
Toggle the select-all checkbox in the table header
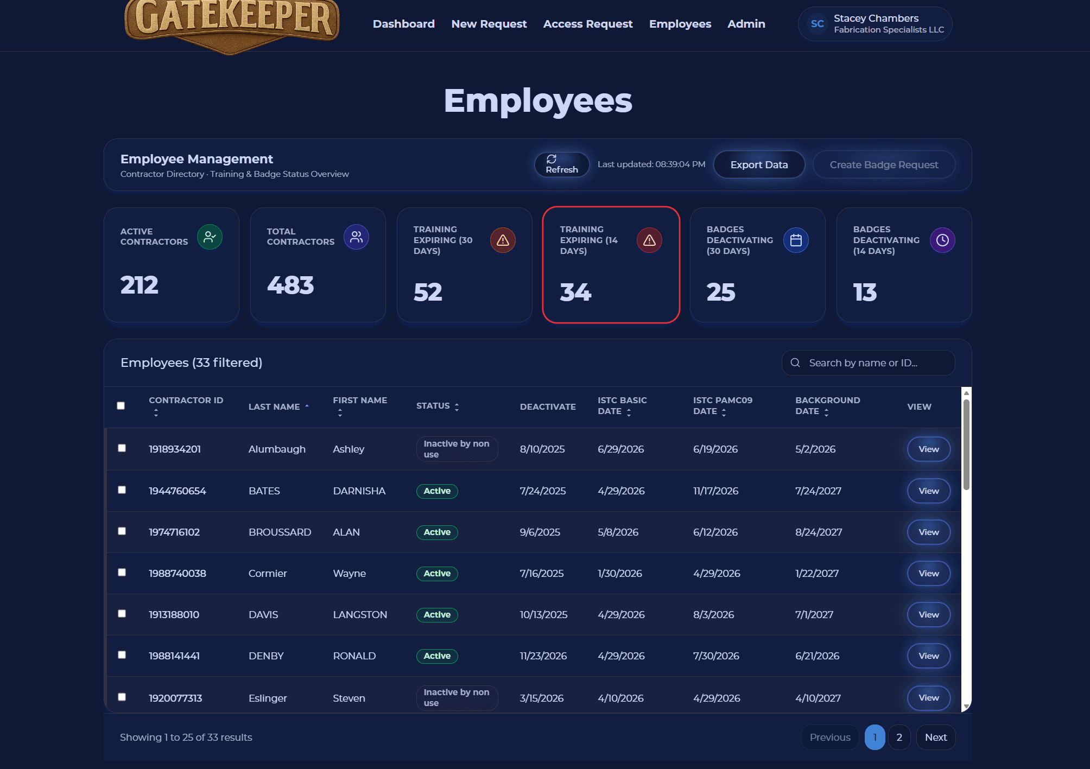tap(121, 406)
